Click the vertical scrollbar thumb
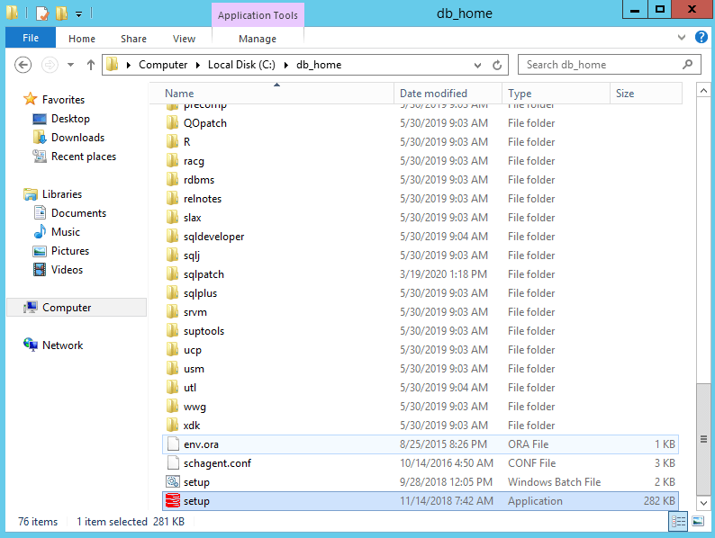This screenshot has width=715, height=538. (x=703, y=439)
